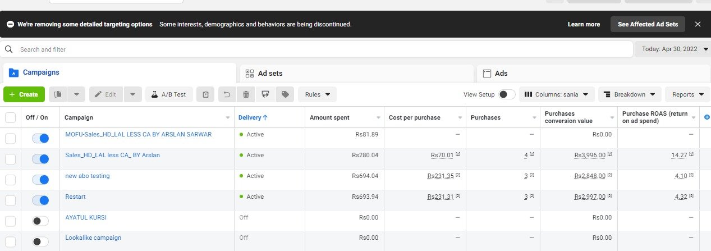Dismiss the targeting options notification banner
The image size is (711, 251).
coord(698,24)
